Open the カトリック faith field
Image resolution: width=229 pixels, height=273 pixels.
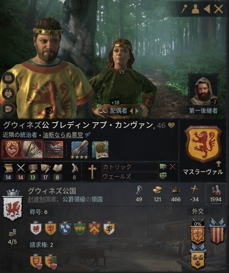(130, 167)
